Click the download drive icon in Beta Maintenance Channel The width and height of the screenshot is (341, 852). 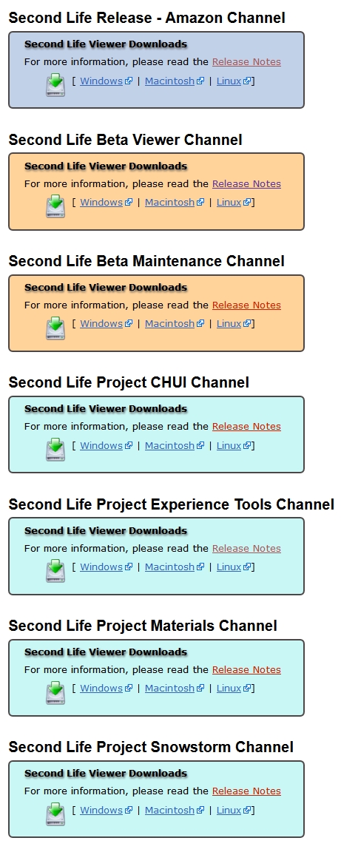point(55,328)
